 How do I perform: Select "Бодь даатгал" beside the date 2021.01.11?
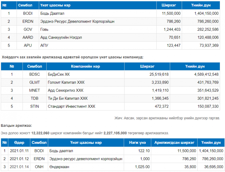pyautogui.click(x=61, y=151)
